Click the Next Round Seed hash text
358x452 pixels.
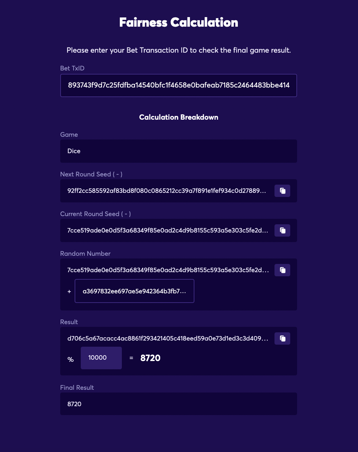pyautogui.click(x=167, y=191)
